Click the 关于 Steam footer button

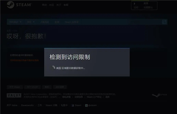pos(15,87)
